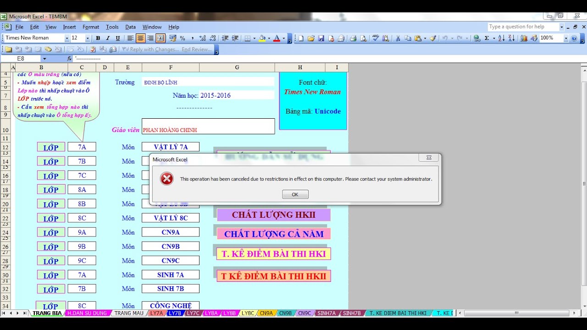Increase cell indent

[x=235, y=38]
